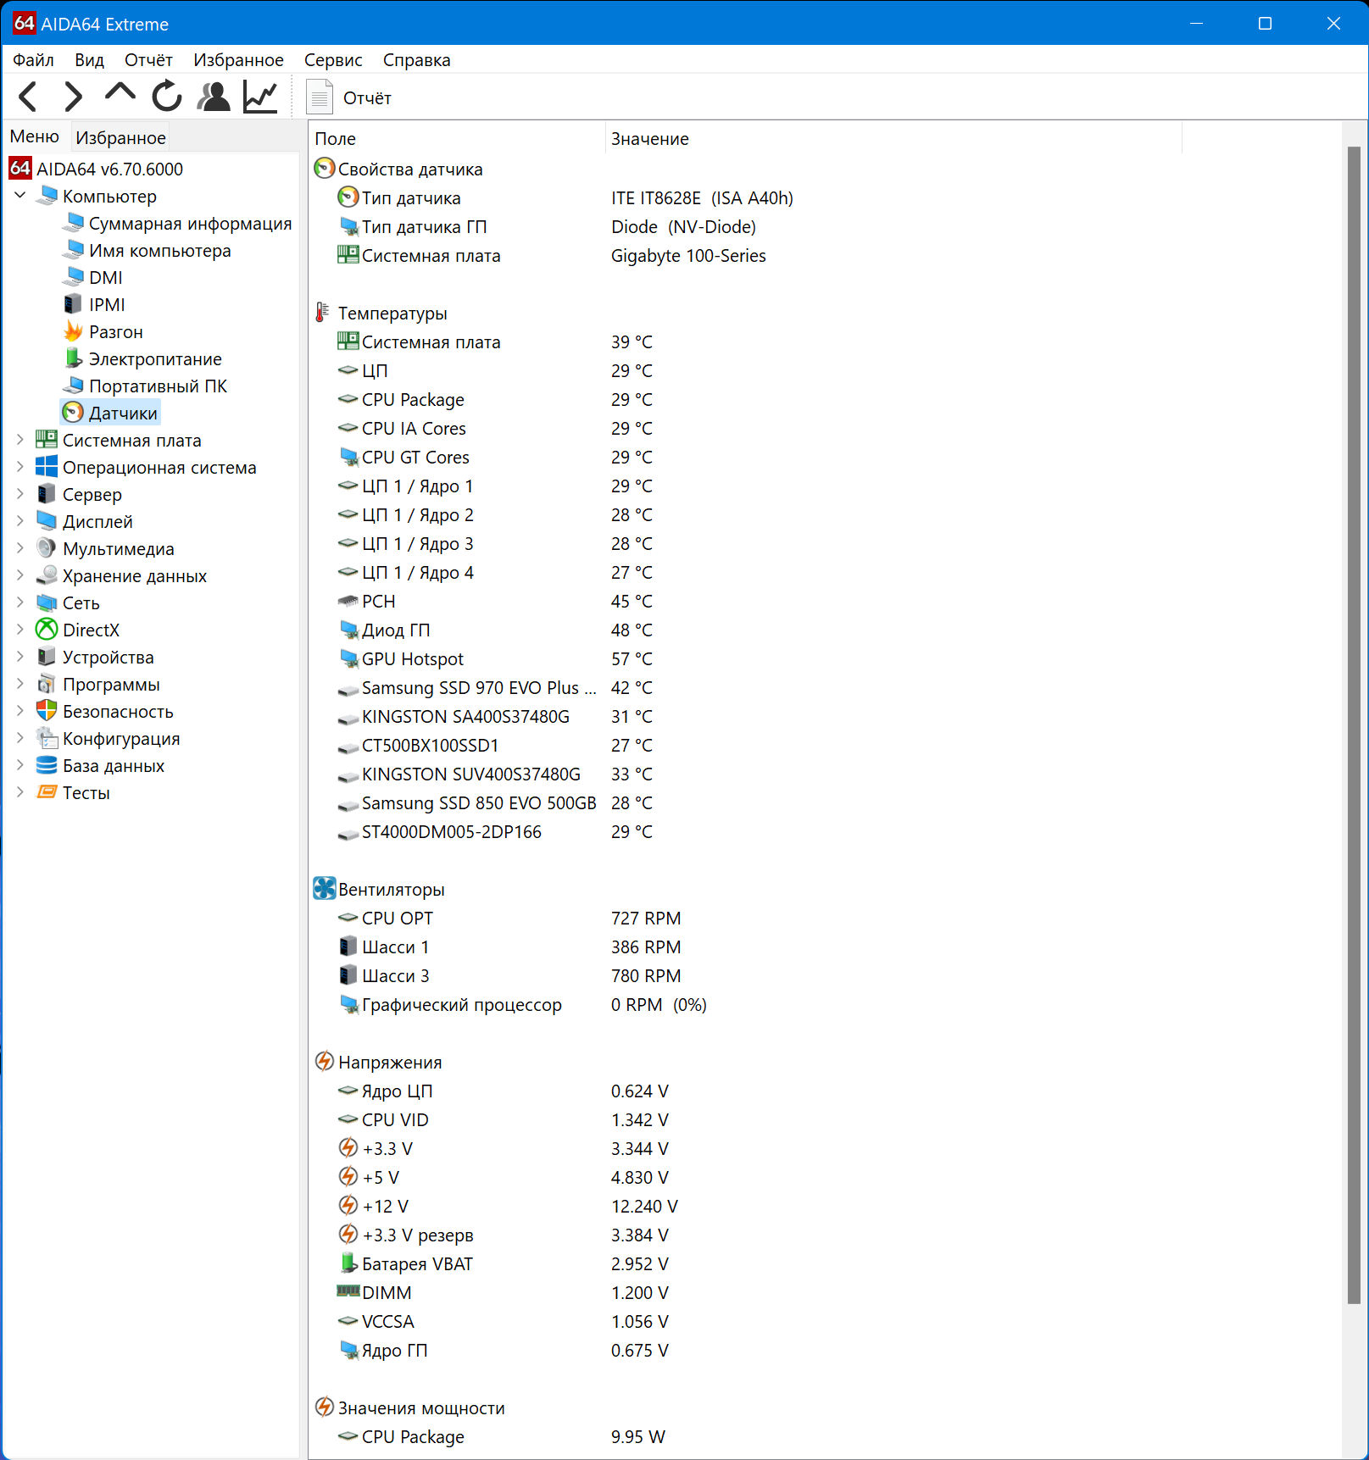The width and height of the screenshot is (1369, 1460).
Task: Open the Вид menu
Action: coord(89,60)
